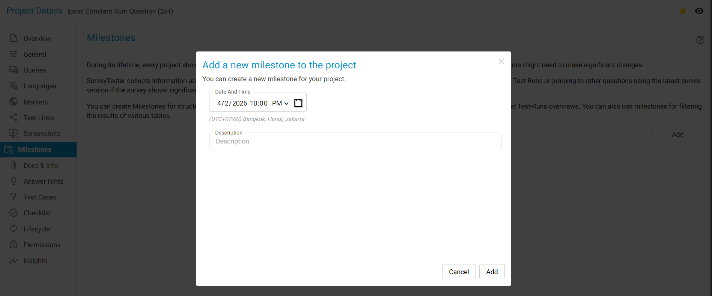
Task: Go to General settings in sidebar
Action: [x=35, y=54]
